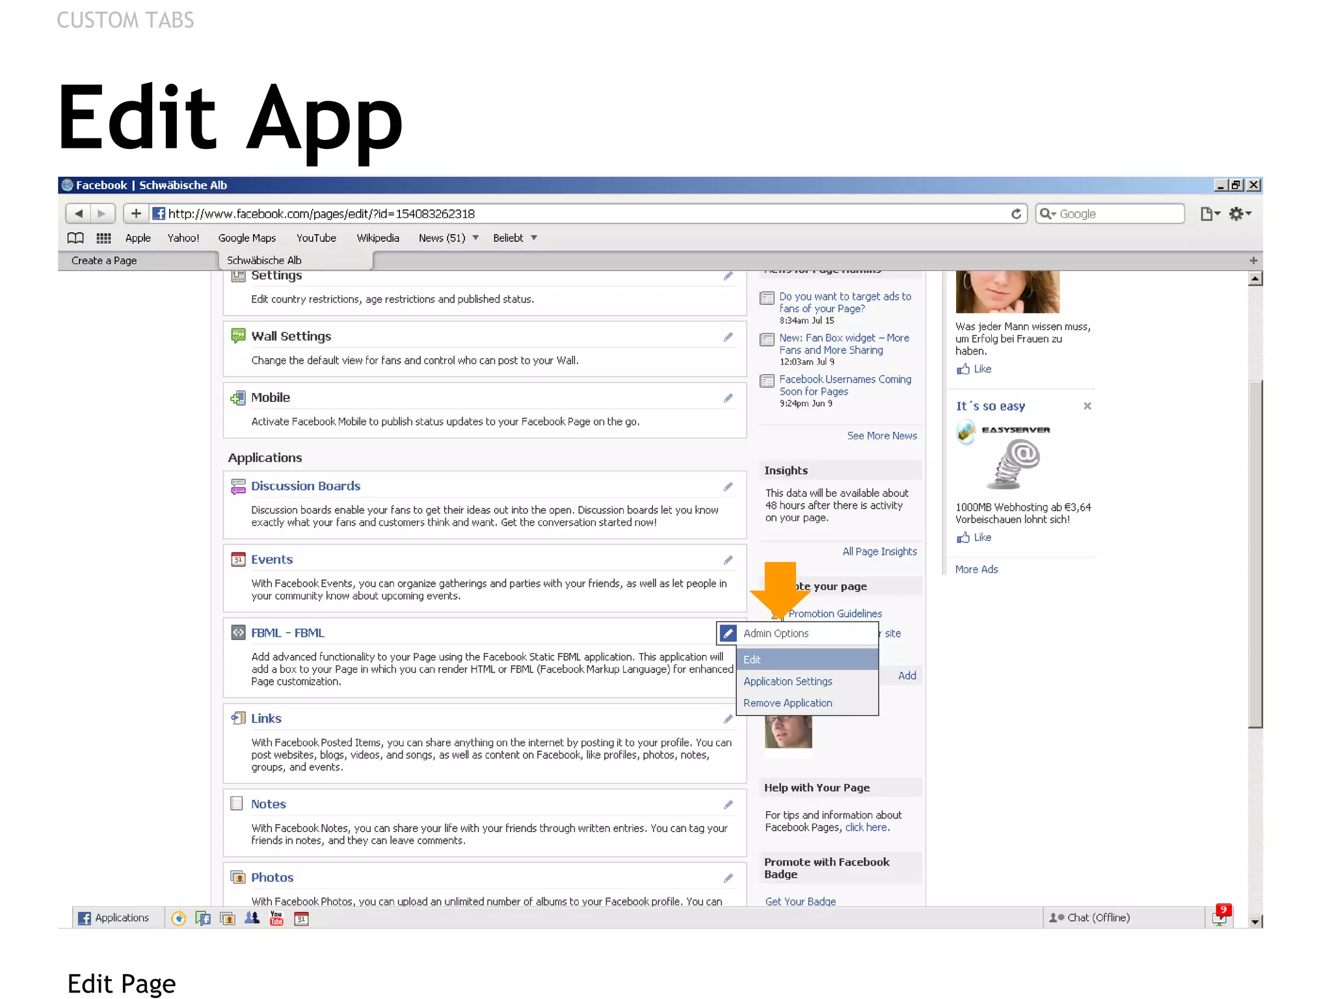Open the Google search engine dropdown

1048,214
